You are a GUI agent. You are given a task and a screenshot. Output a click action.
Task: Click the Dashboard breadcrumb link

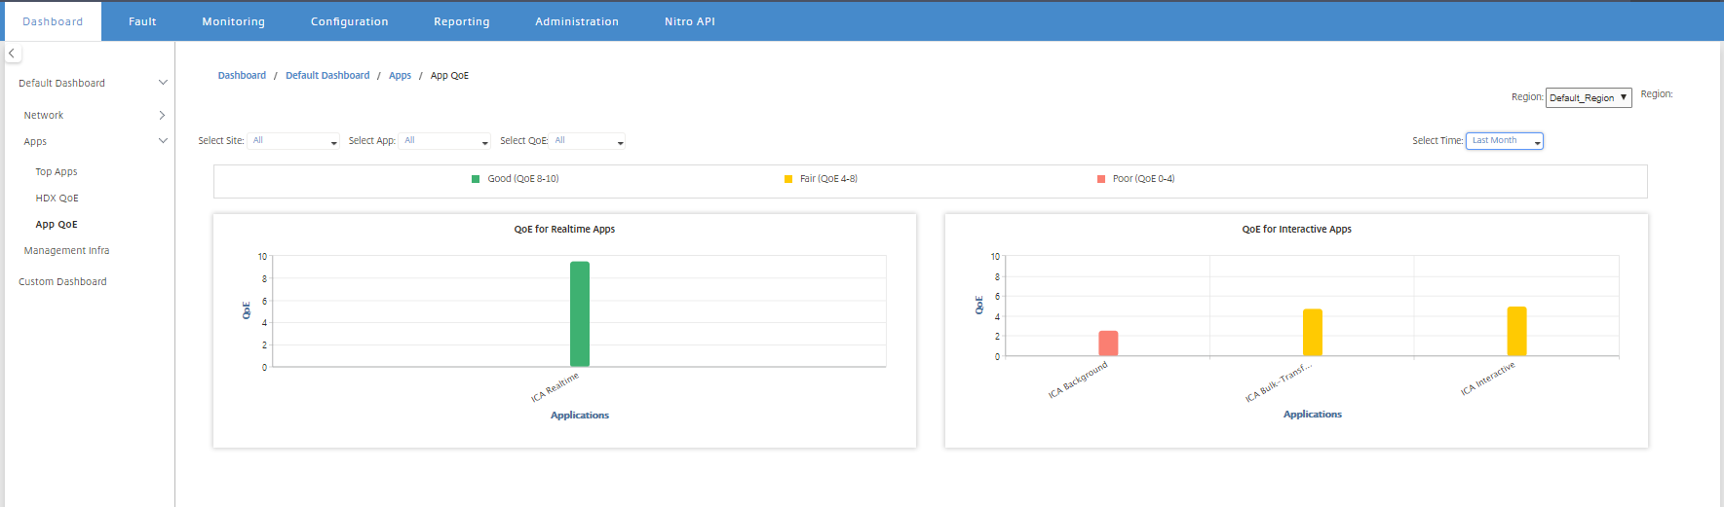click(242, 75)
